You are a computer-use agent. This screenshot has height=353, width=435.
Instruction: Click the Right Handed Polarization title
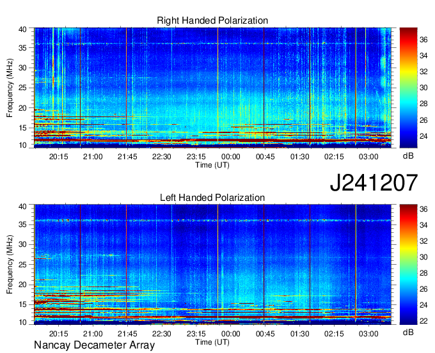tap(212, 20)
